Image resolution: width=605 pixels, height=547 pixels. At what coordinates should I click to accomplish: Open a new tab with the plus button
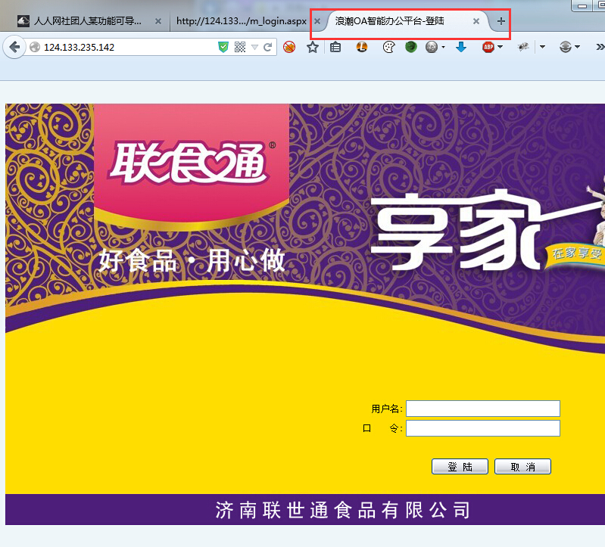coord(501,21)
